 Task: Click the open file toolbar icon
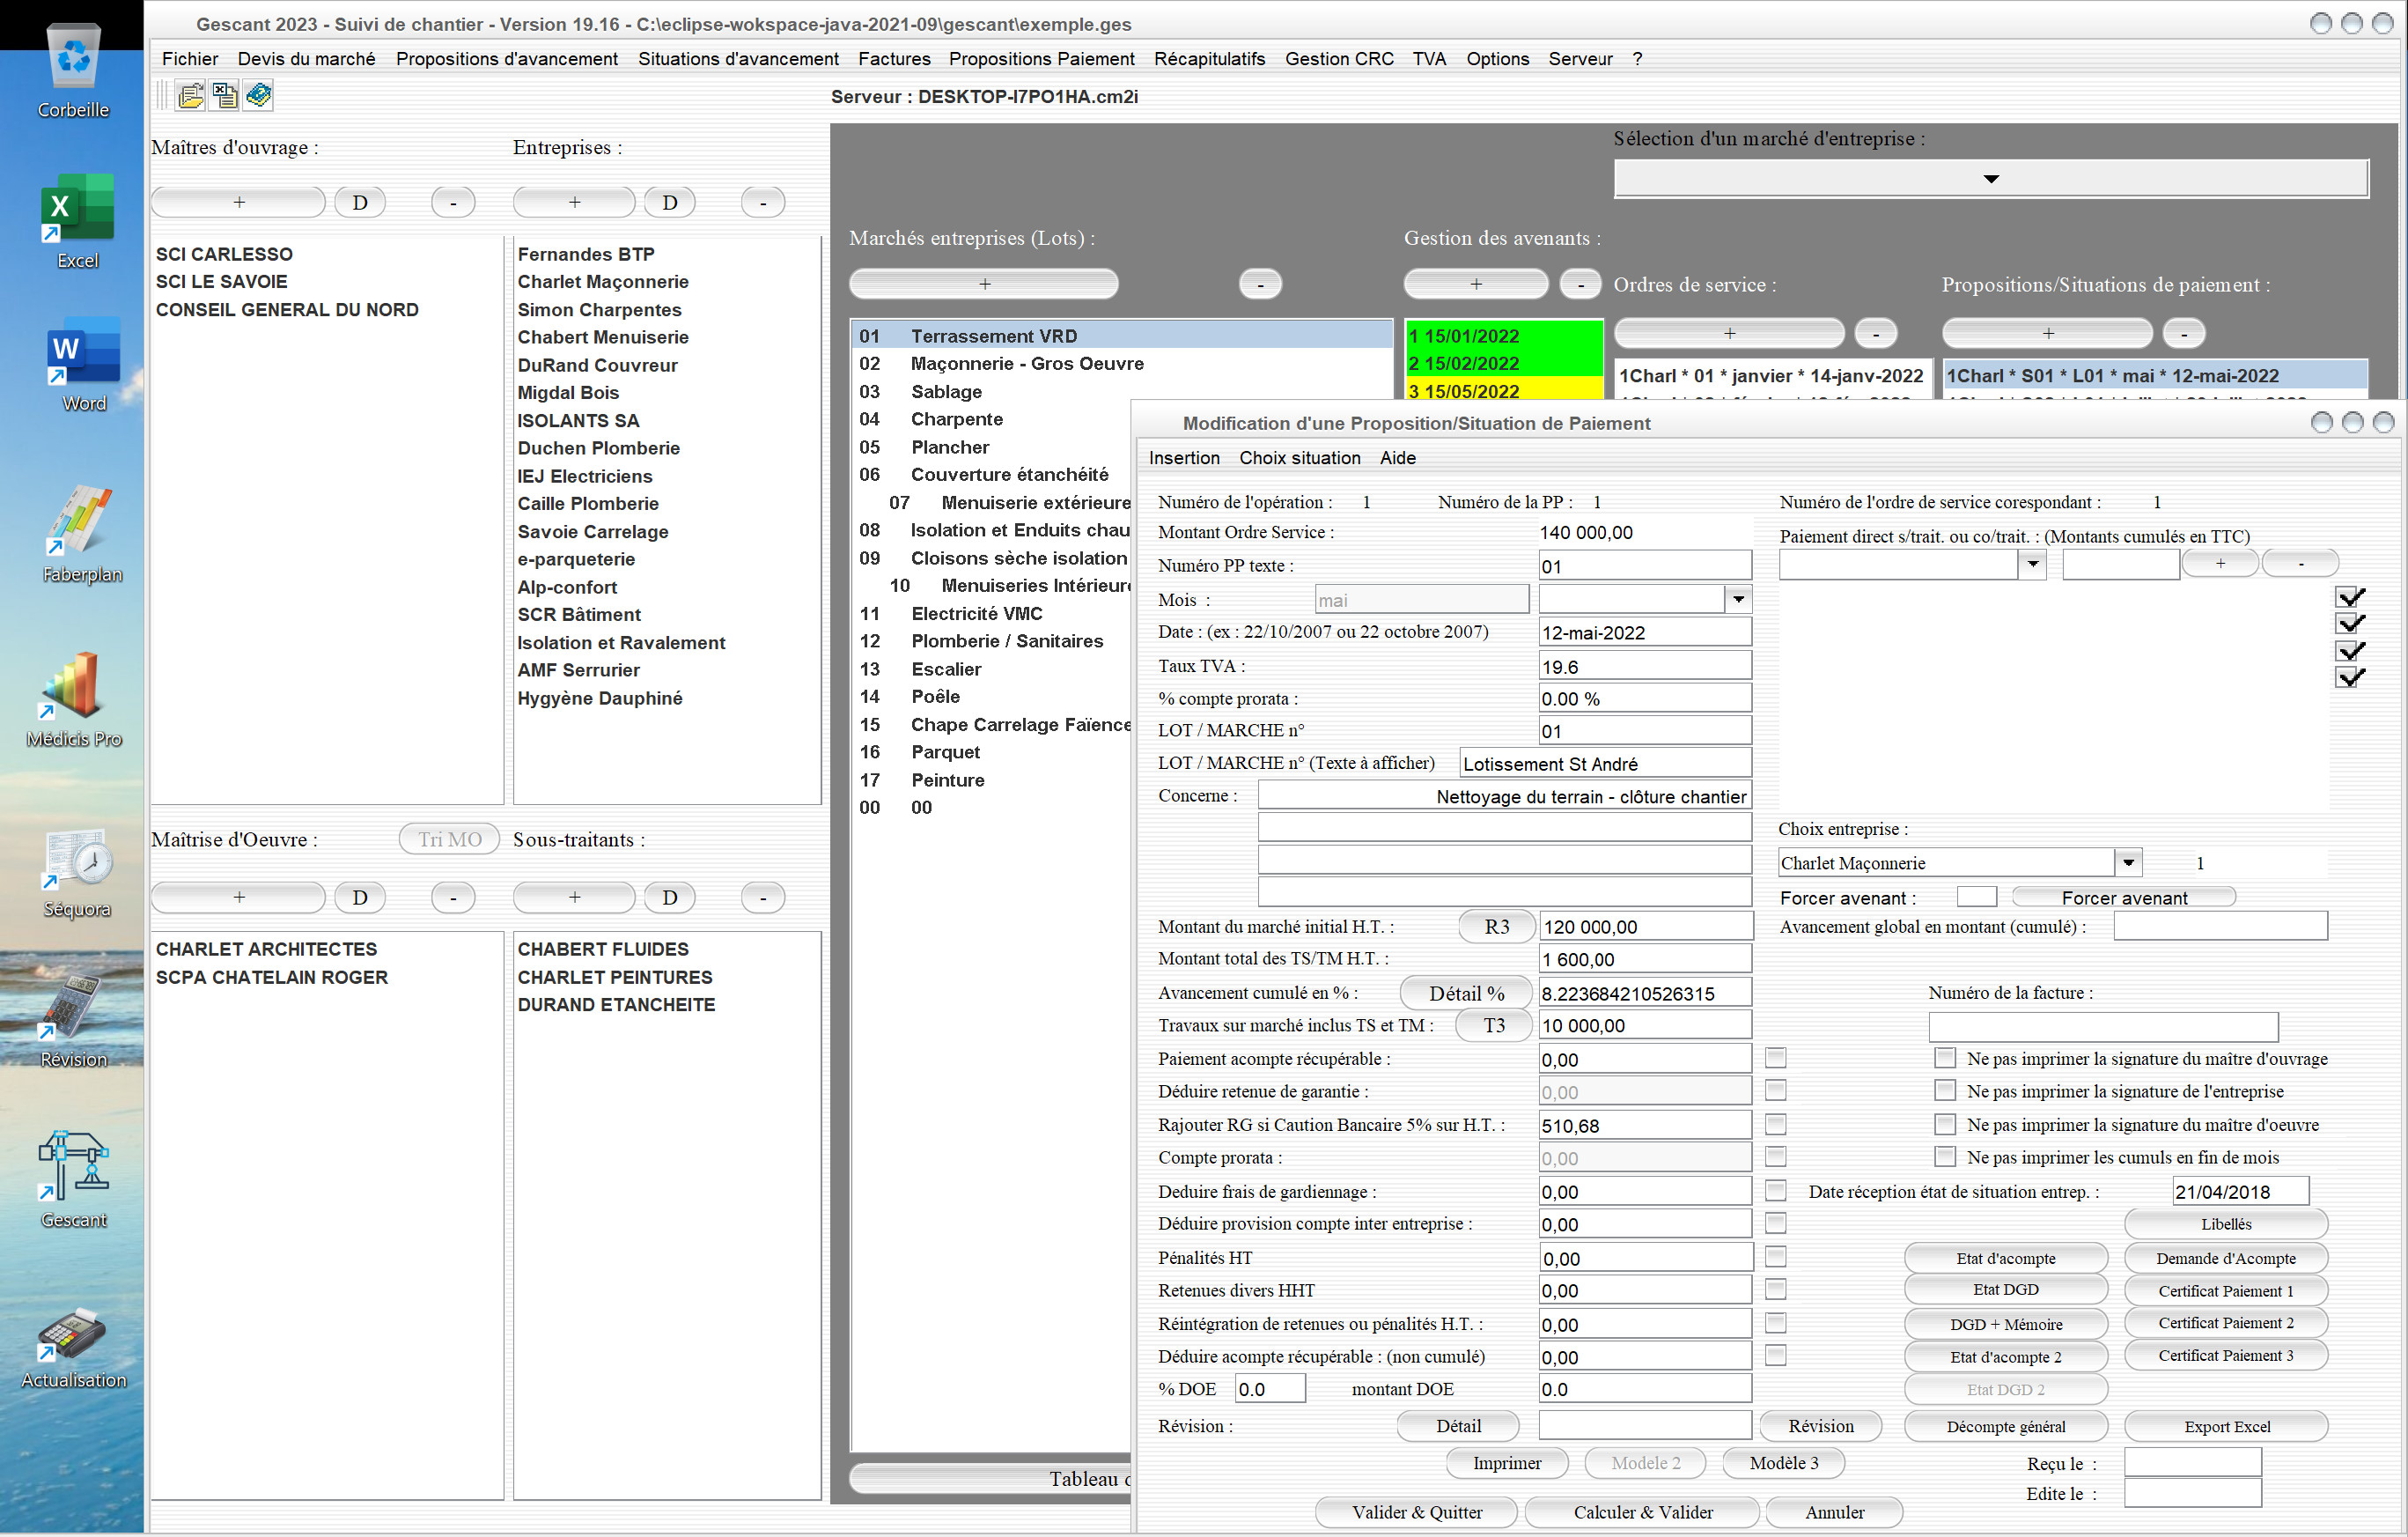(x=190, y=96)
